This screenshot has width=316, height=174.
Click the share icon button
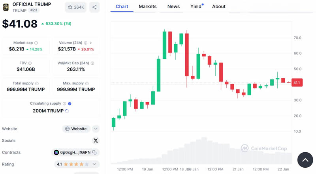tap(94, 7)
